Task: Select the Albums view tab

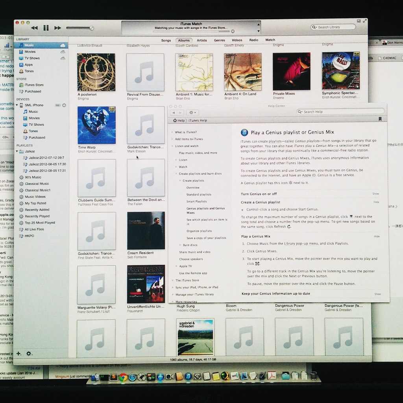Action: tap(184, 41)
